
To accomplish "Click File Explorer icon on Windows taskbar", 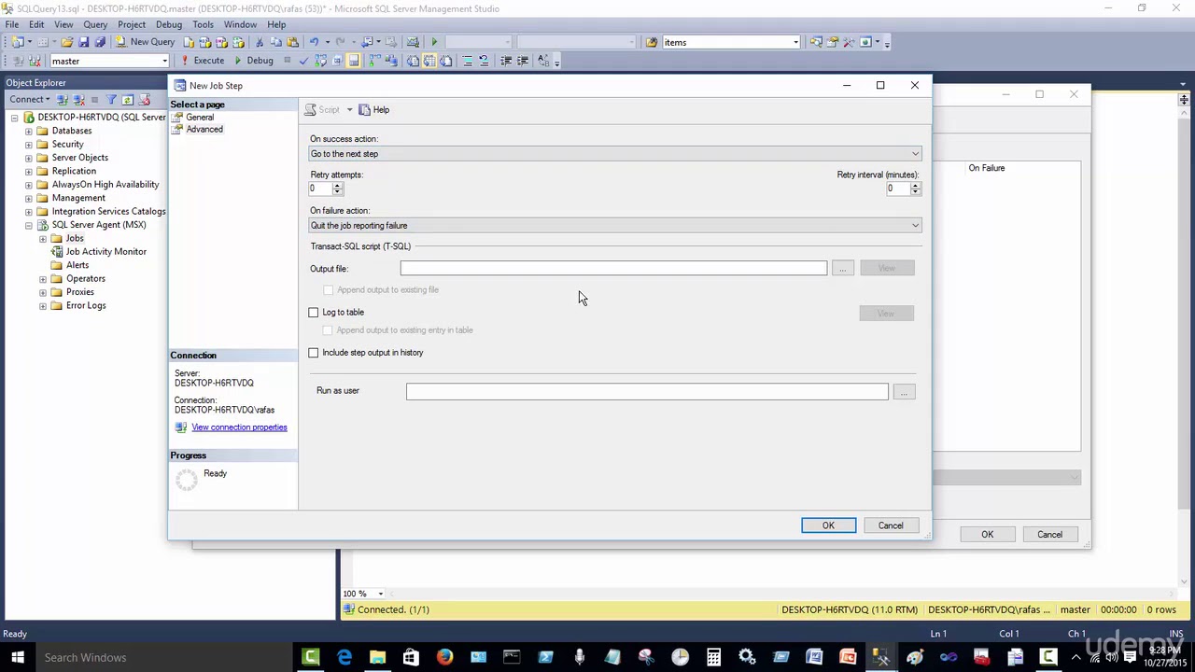I will pyautogui.click(x=377, y=657).
